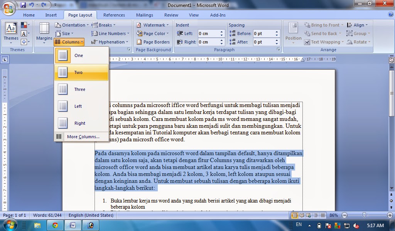Click the Spacing Before input field
Viewport: 395px width, 231px height.
coord(264,33)
